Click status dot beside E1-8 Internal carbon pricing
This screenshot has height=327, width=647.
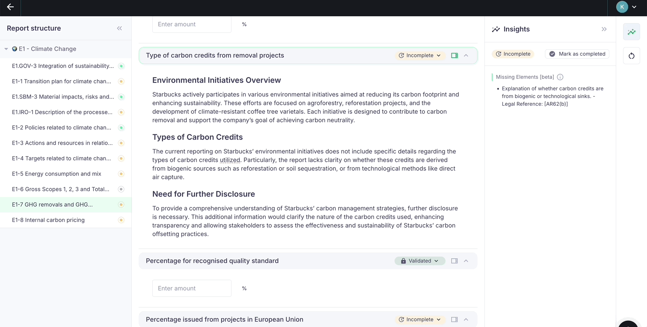coord(121,220)
